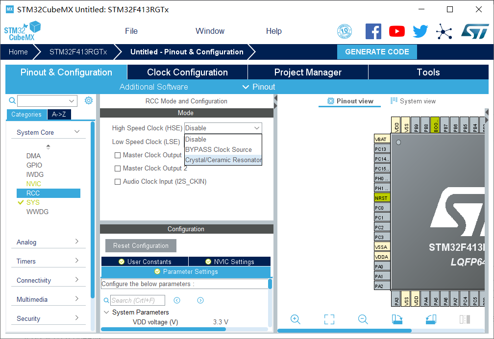The height and width of the screenshot is (339, 494).
Task: Click the STM32CubeMX logo
Action: tap(23, 31)
